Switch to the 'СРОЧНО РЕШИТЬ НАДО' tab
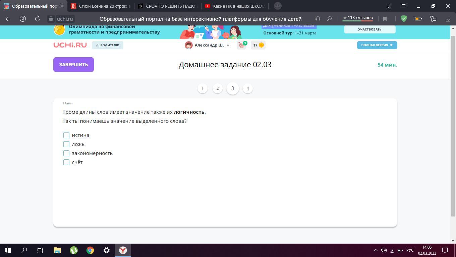The width and height of the screenshot is (456, 257). coord(168,6)
